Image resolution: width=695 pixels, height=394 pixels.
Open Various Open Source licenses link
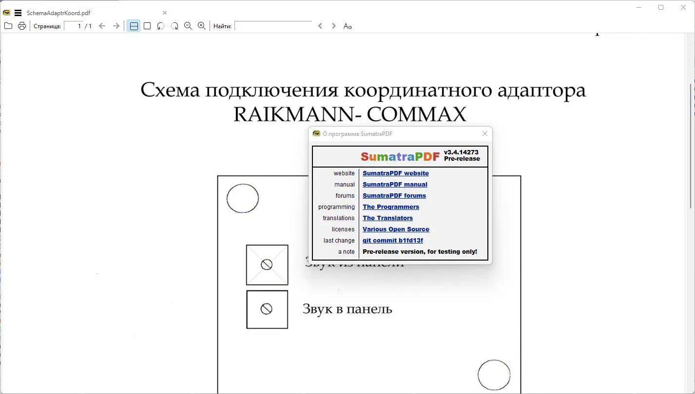[396, 229]
